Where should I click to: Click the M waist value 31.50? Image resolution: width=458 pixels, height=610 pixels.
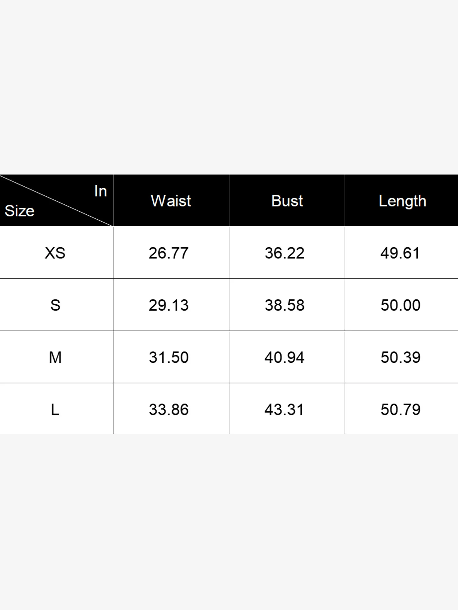[169, 357]
